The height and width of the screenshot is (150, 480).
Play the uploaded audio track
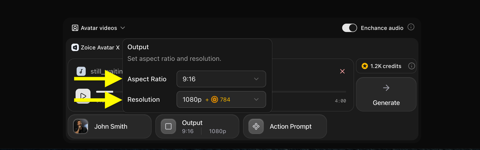pos(83,96)
